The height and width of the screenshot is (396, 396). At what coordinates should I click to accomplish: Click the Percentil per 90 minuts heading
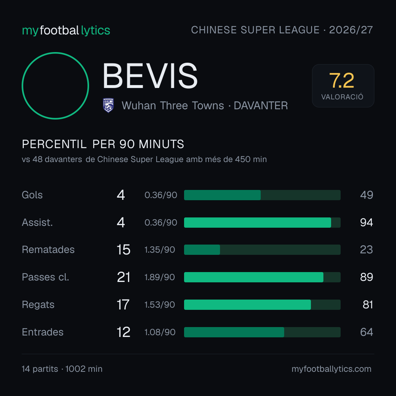click(103, 144)
